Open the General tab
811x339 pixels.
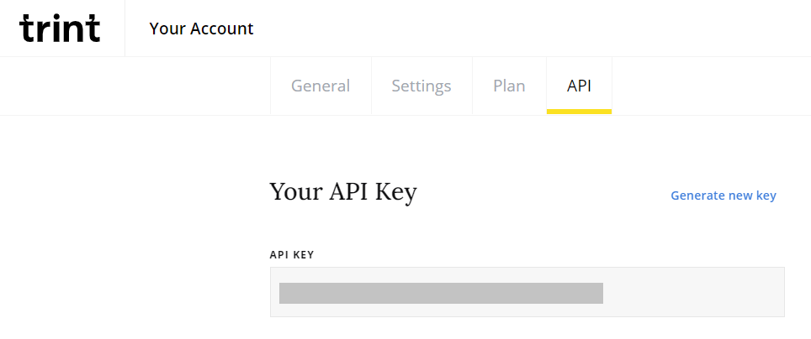coord(321,86)
